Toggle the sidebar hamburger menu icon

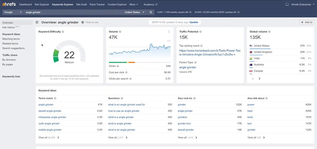(37, 22)
